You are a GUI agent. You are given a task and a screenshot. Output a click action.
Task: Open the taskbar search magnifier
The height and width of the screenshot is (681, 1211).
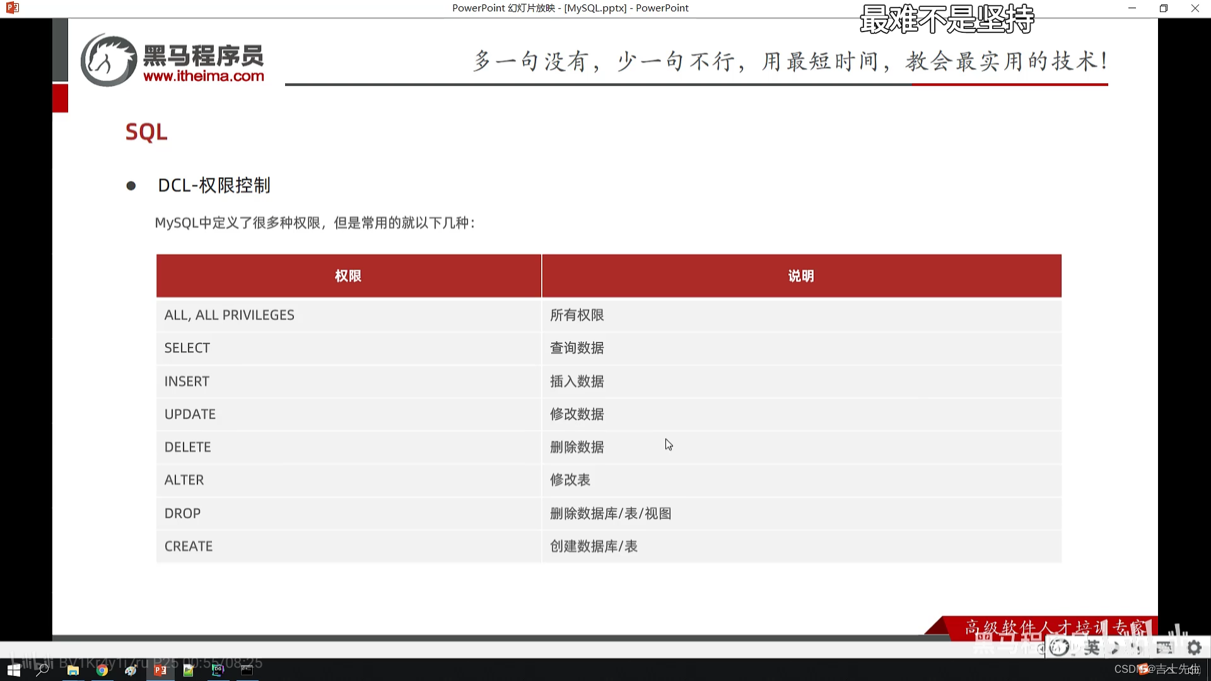coord(42,670)
